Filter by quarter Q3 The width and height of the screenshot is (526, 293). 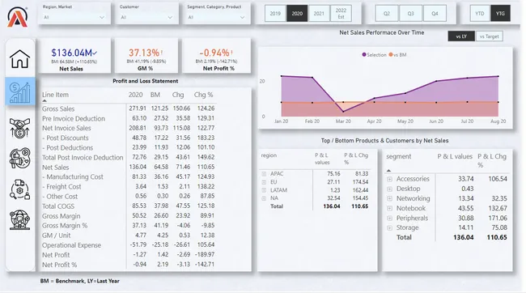(x=410, y=14)
